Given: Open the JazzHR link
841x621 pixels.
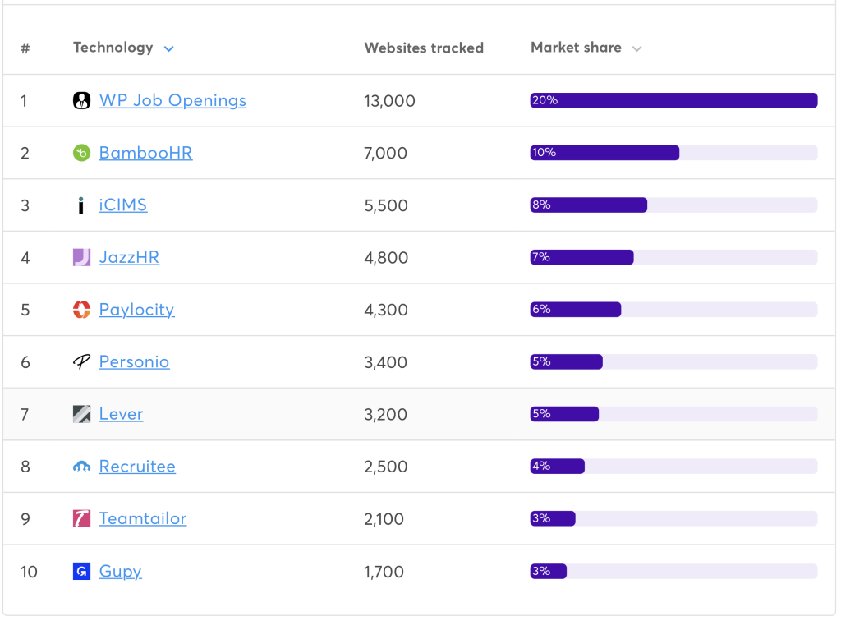Looking at the screenshot, I should 129,257.
